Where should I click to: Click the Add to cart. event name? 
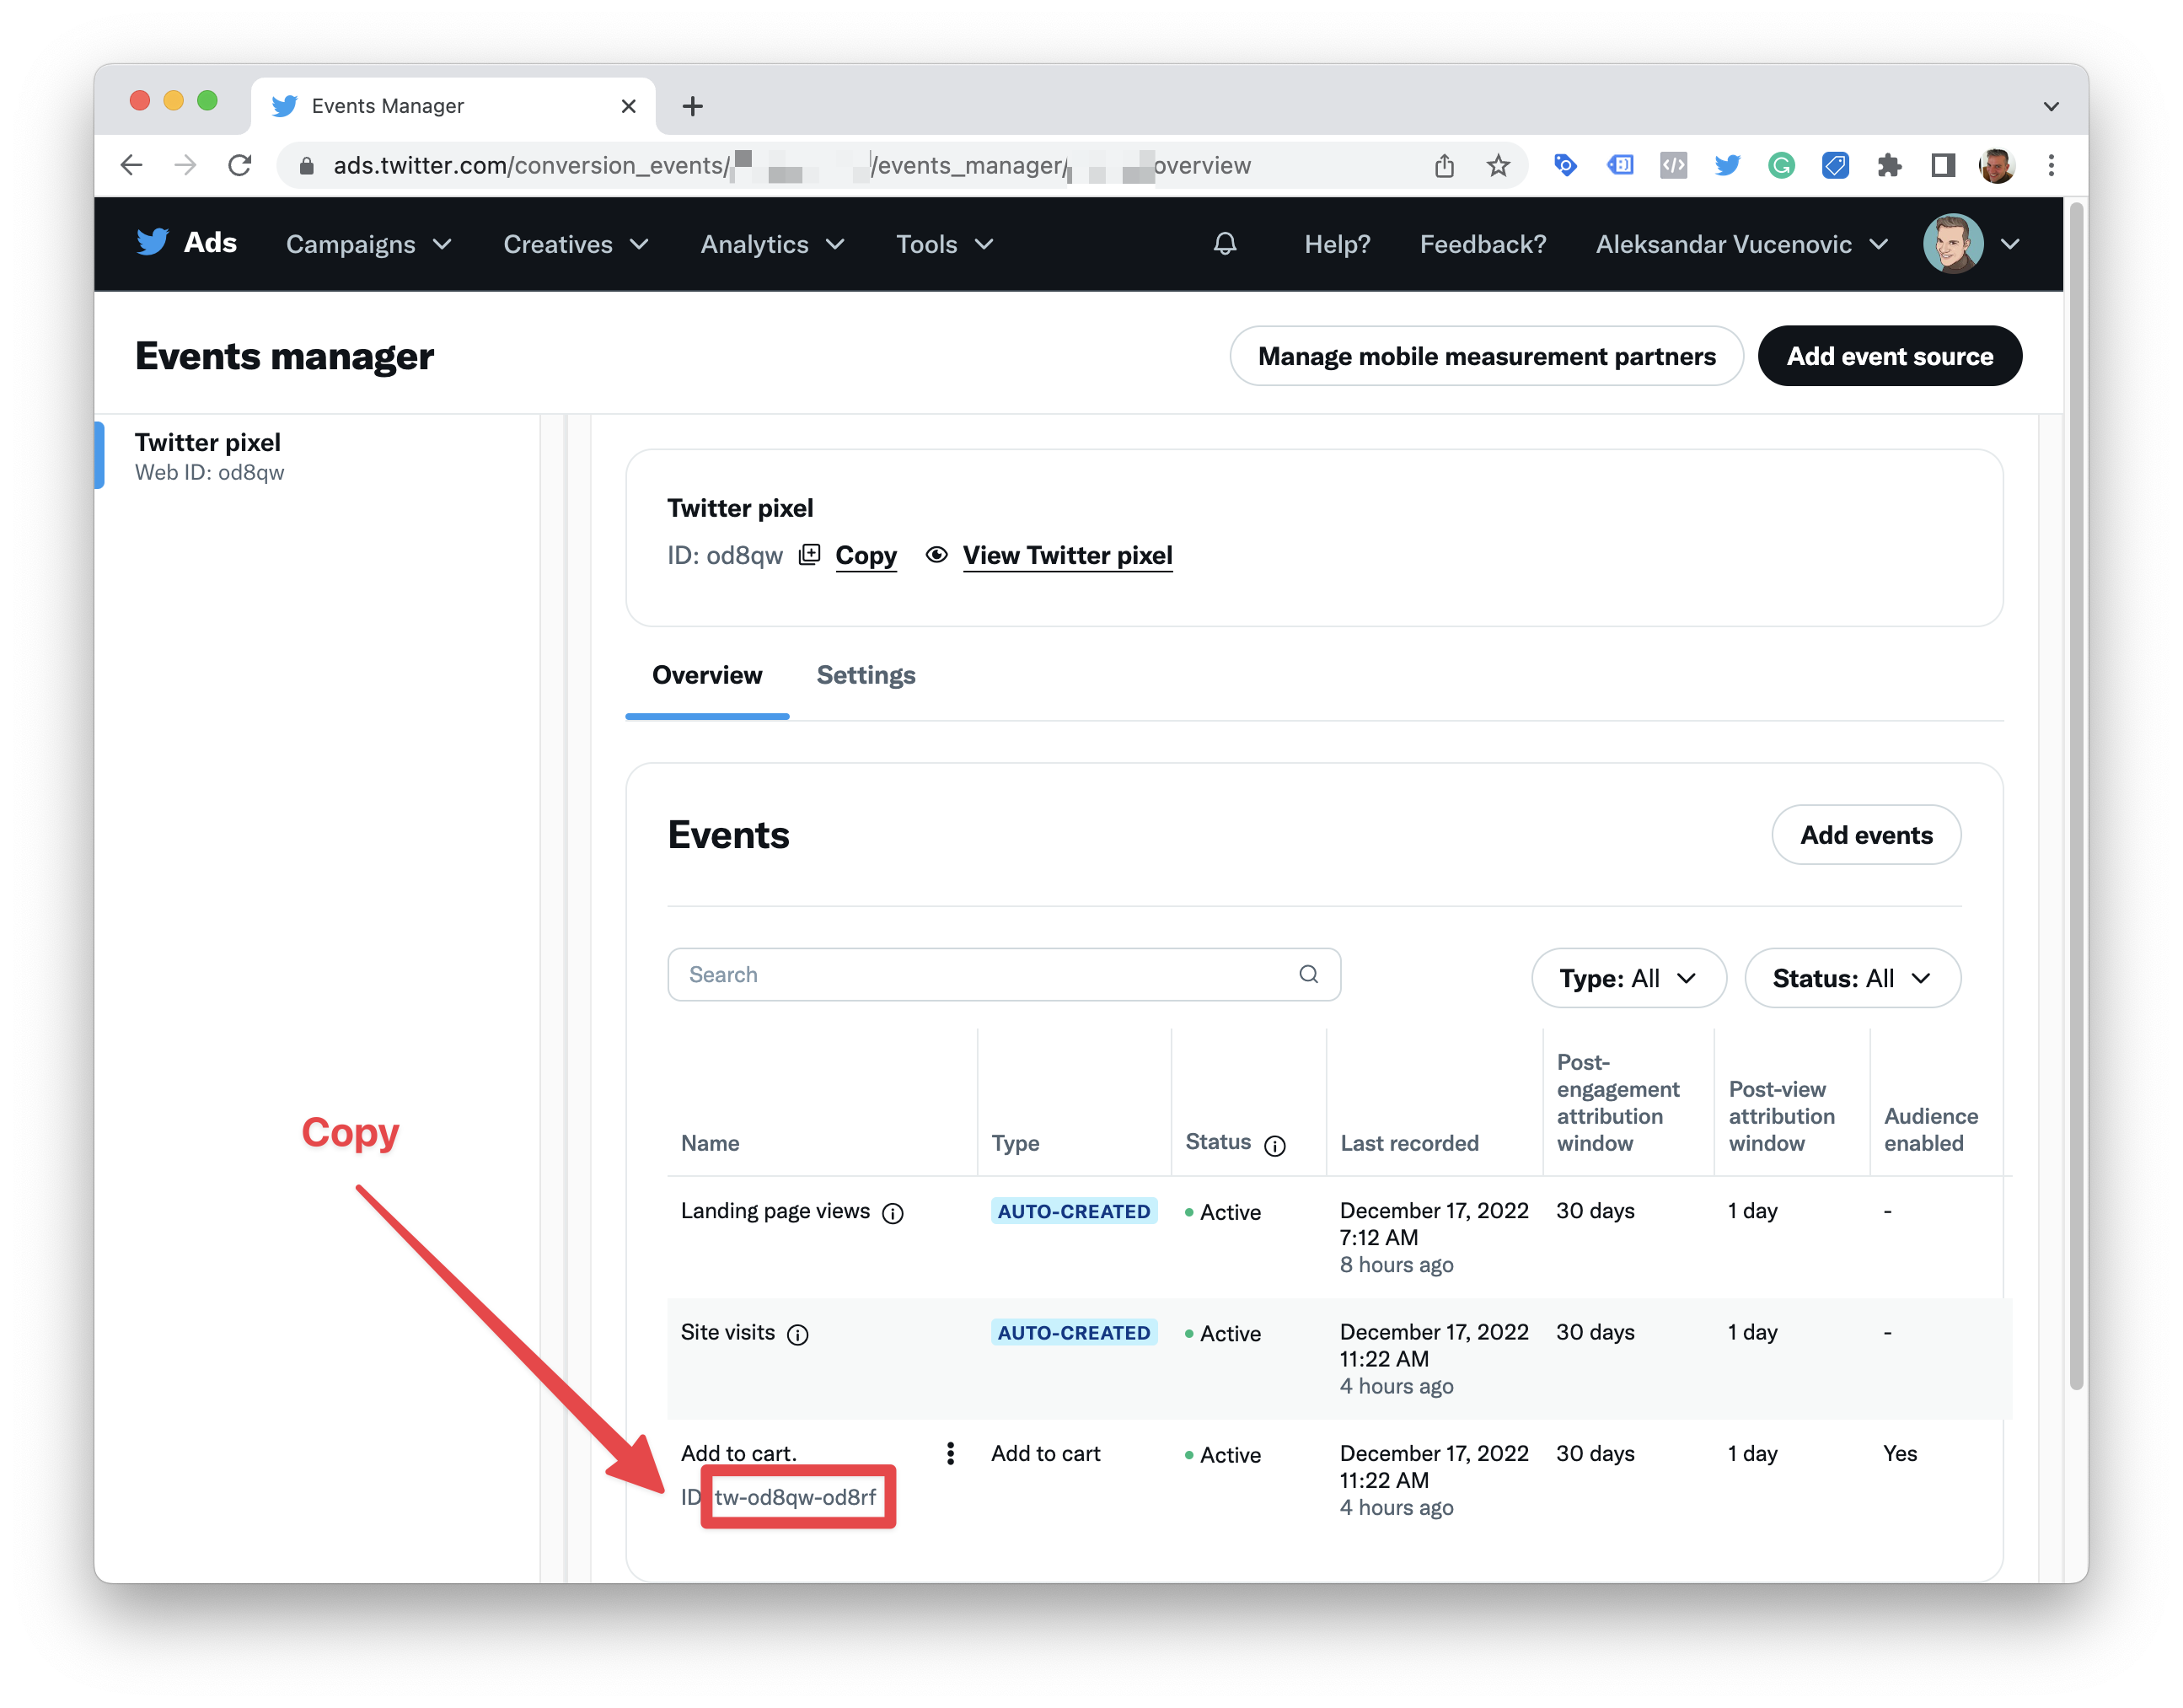point(738,1453)
